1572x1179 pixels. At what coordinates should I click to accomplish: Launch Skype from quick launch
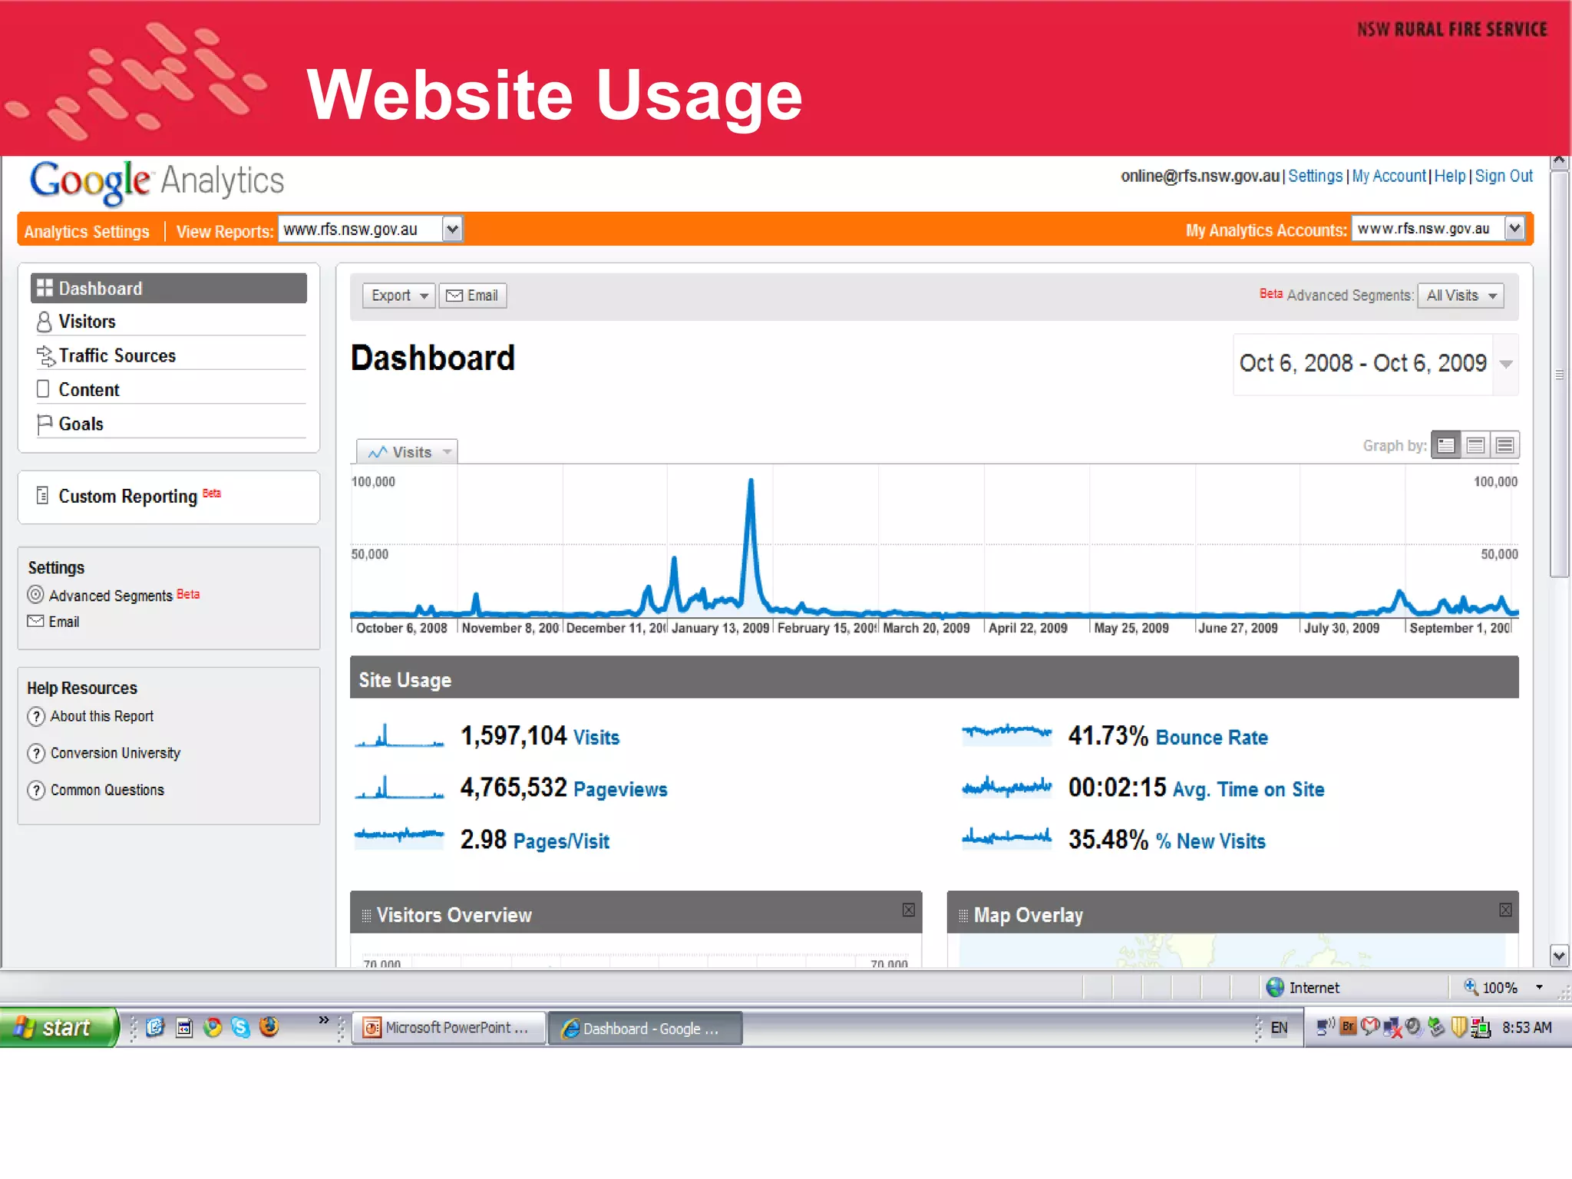[241, 1027]
